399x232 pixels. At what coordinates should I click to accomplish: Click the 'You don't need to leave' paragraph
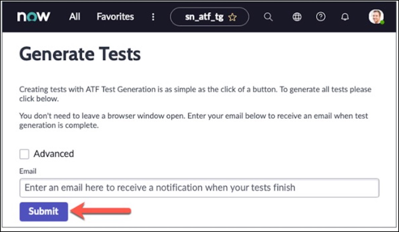[x=193, y=121]
